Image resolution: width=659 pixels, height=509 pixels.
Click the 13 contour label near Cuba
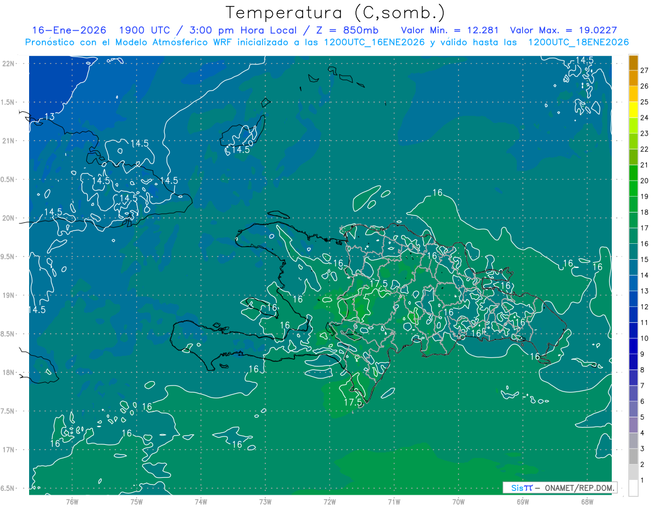[49, 117]
